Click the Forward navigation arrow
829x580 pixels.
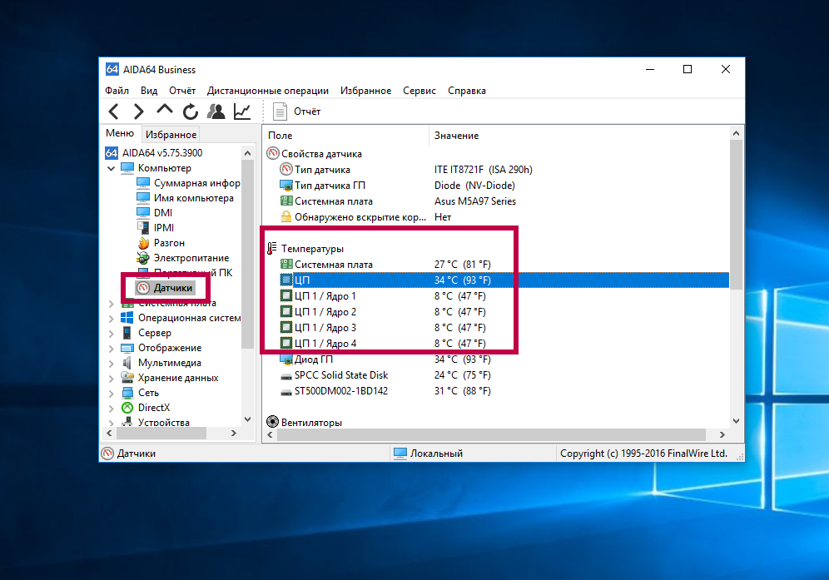pos(139,112)
